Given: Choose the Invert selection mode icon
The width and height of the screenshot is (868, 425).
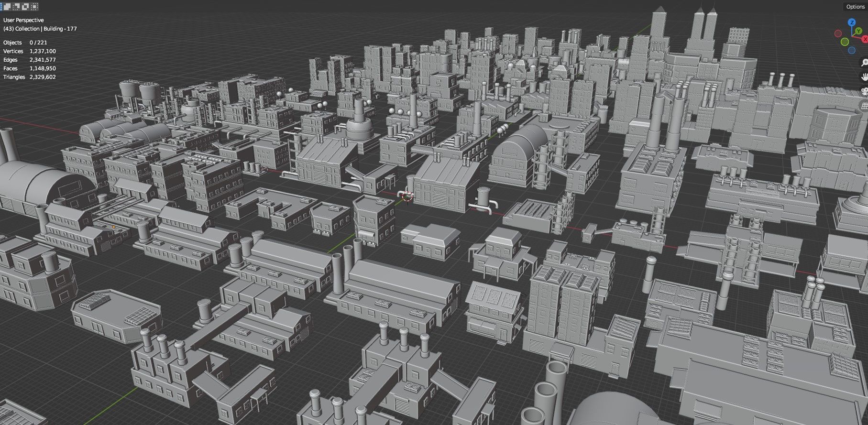Looking at the screenshot, I should pyautogui.click(x=25, y=7).
